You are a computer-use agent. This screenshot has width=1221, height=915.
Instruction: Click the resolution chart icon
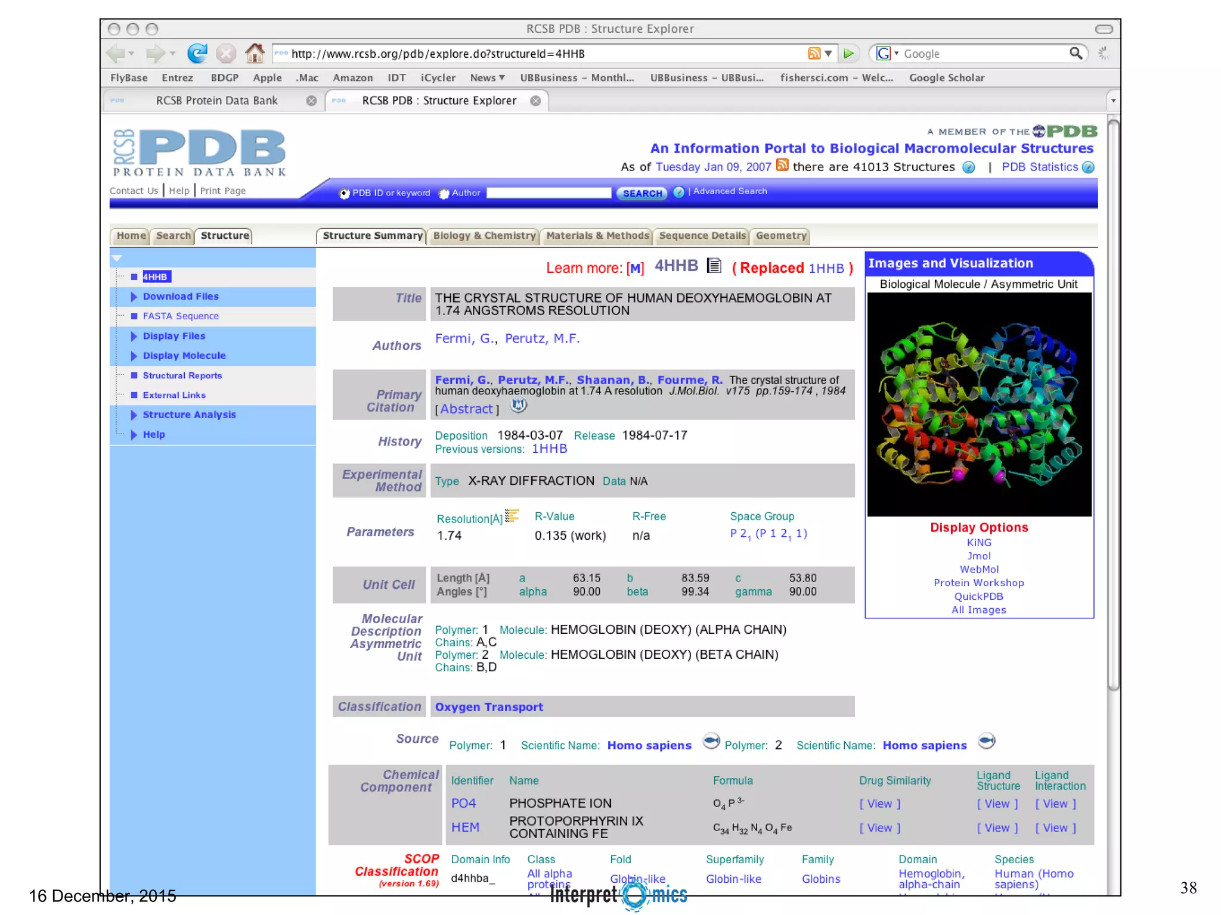pos(512,515)
